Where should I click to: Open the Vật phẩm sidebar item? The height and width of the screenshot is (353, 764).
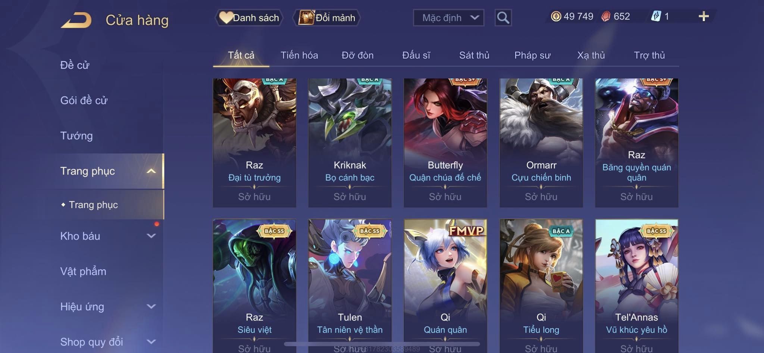point(83,271)
